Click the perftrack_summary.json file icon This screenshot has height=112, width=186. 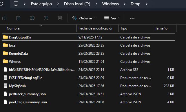6,94
